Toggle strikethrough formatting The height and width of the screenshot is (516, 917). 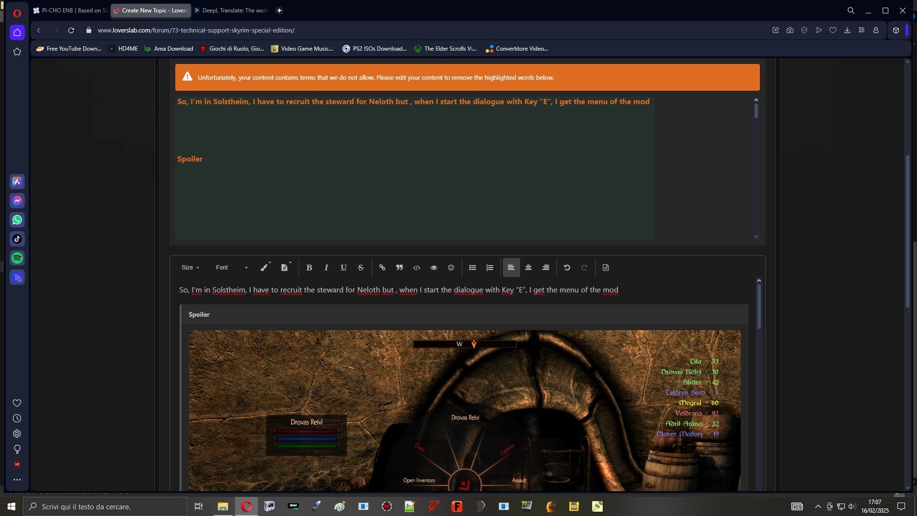(x=361, y=268)
